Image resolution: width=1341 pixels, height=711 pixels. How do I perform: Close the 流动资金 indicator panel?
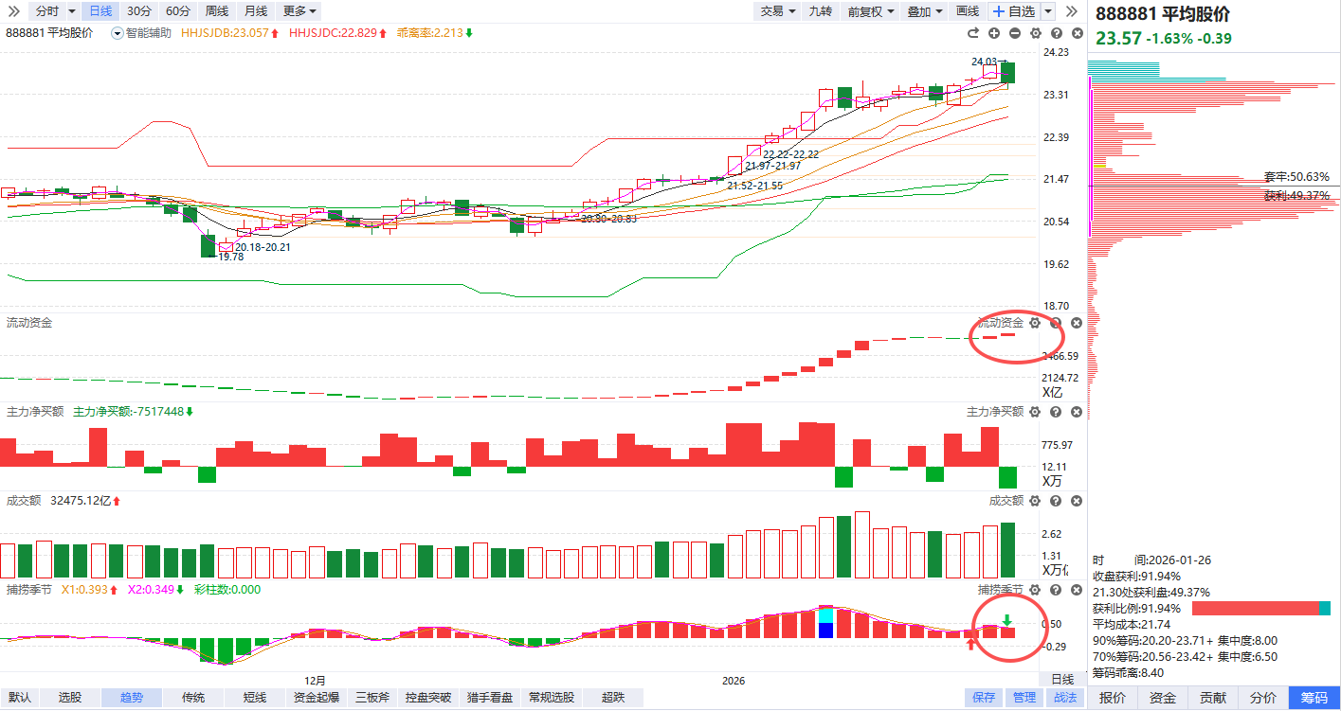[x=1077, y=323]
